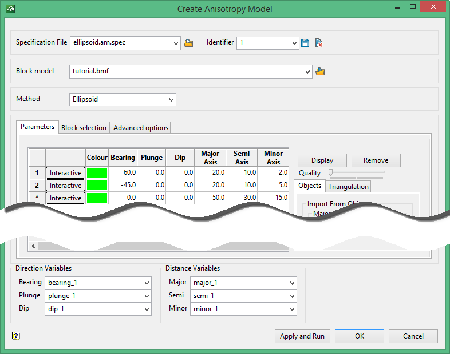
Task: Open the Major distance variable dropdown
Action: [x=292, y=283]
